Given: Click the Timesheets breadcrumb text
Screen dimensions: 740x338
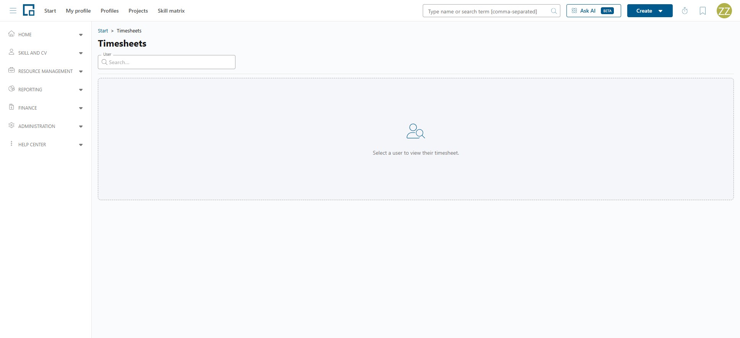Looking at the screenshot, I should (129, 31).
